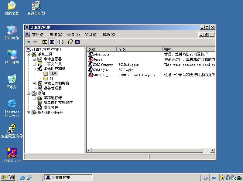This screenshot has width=243, height=182.
Task: Click the MMC icon left of 文件 menu
Action: 27,35
